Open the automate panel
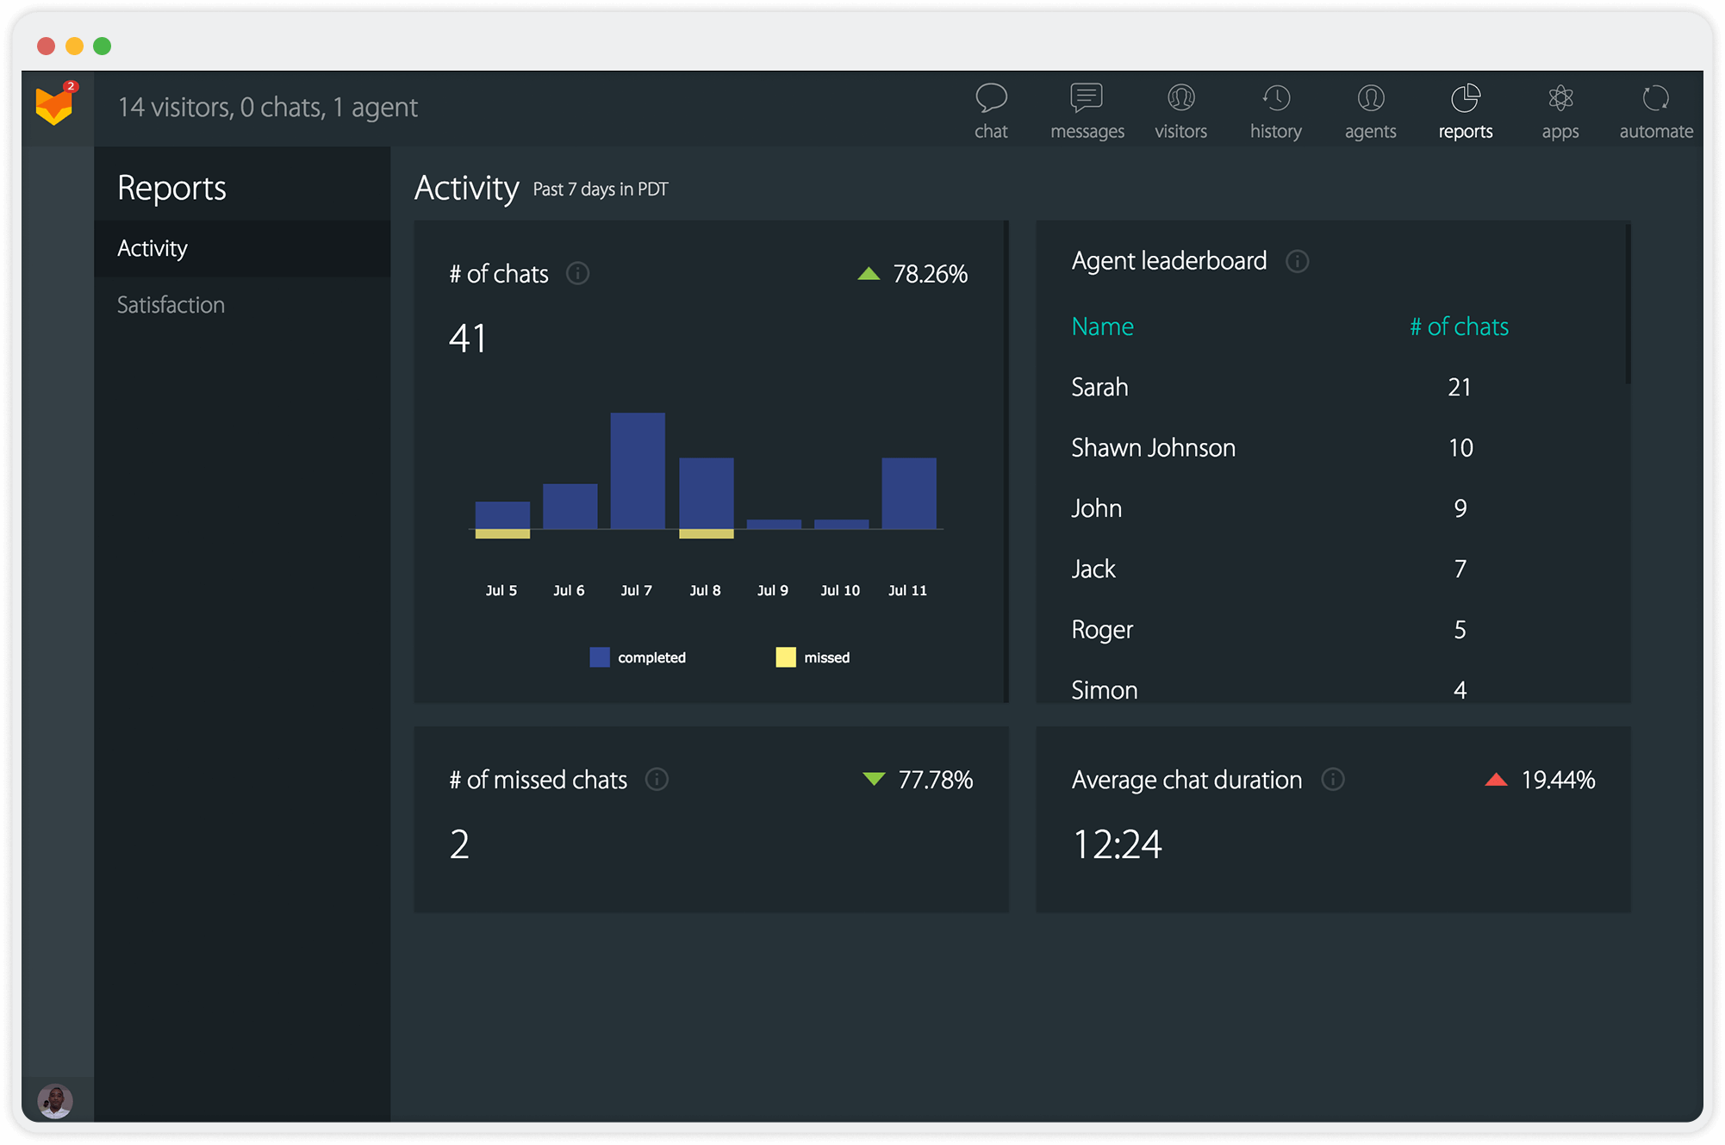This screenshot has width=1725, height=1145. [1653, 110]
